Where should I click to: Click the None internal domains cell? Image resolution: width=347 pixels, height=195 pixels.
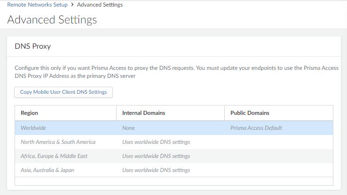(128, 128)
